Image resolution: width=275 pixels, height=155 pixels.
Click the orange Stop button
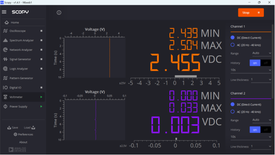coord(251,13)
